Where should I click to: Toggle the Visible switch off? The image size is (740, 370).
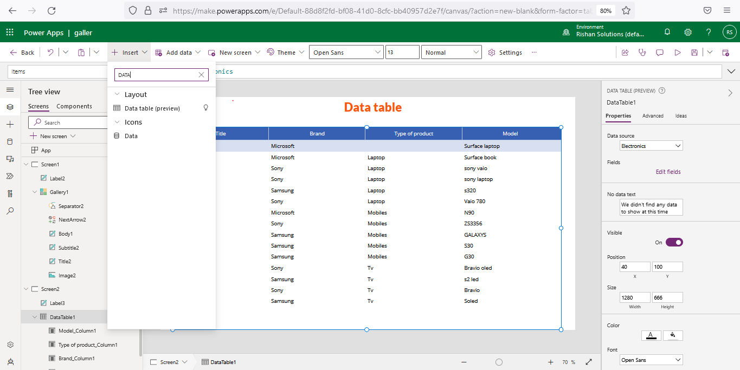coord(674,242)
